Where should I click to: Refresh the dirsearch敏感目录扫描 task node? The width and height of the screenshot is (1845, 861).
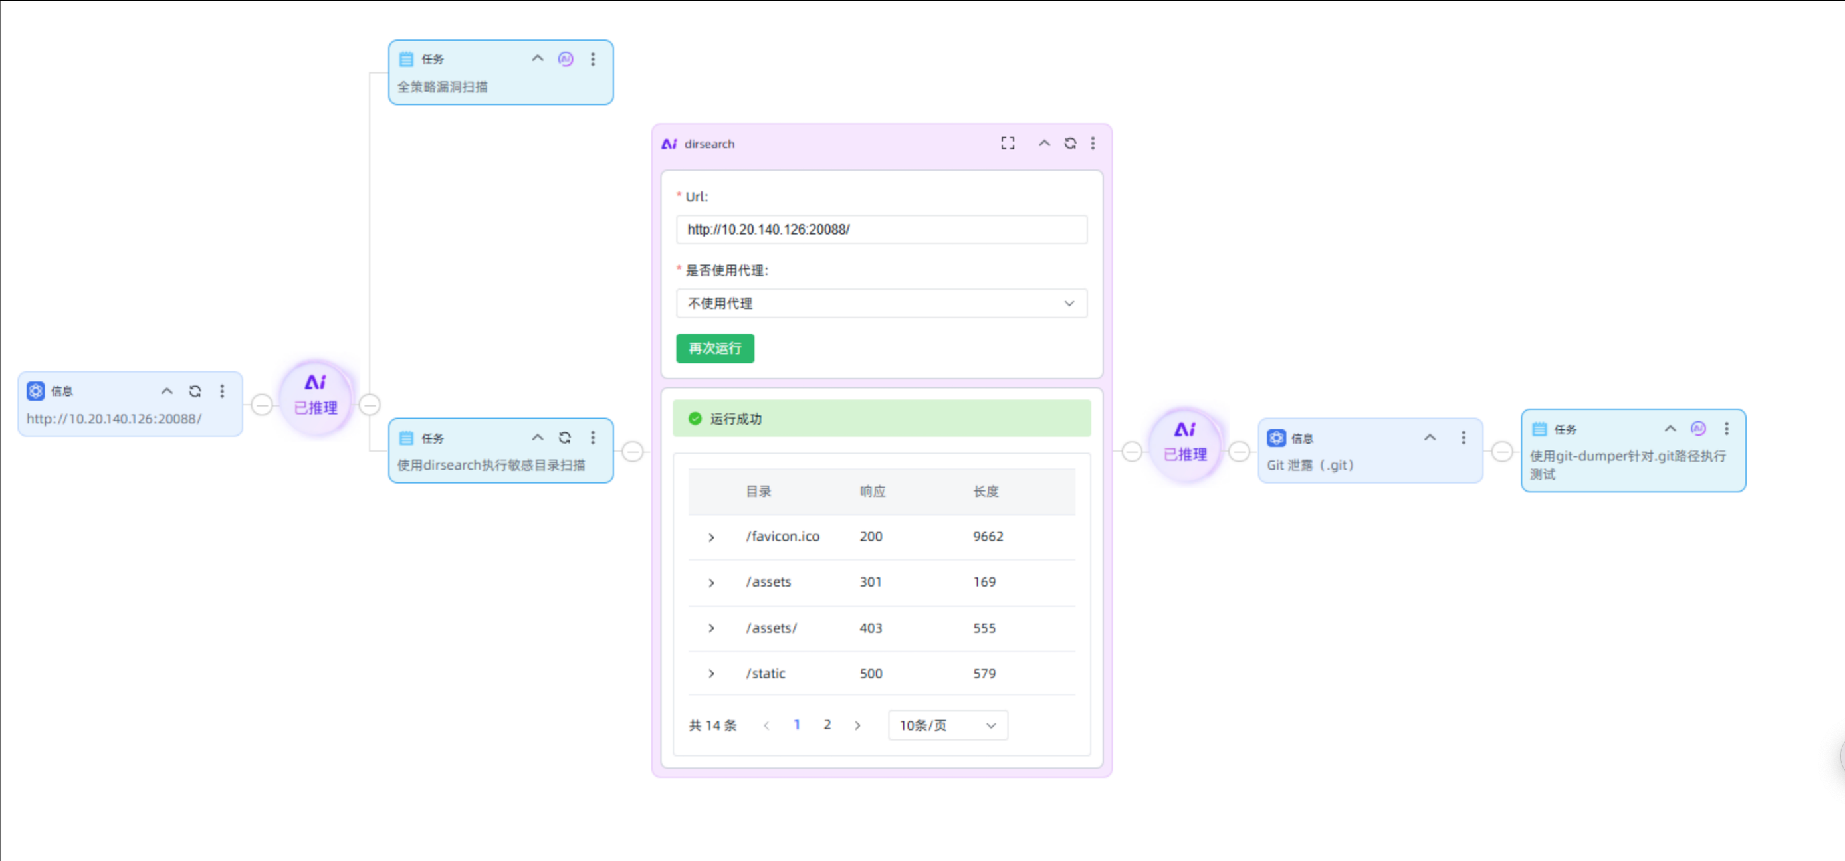tap(564, 438)
